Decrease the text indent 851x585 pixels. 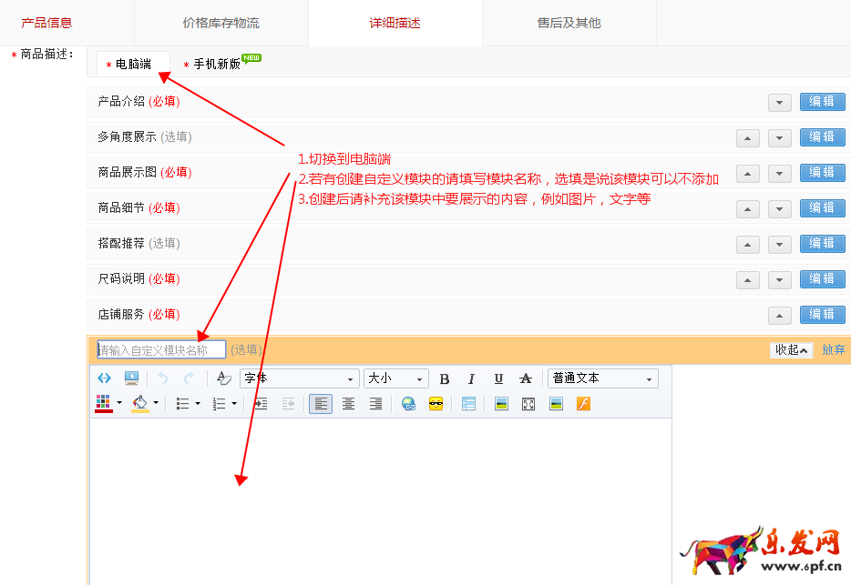pos(288,404)
